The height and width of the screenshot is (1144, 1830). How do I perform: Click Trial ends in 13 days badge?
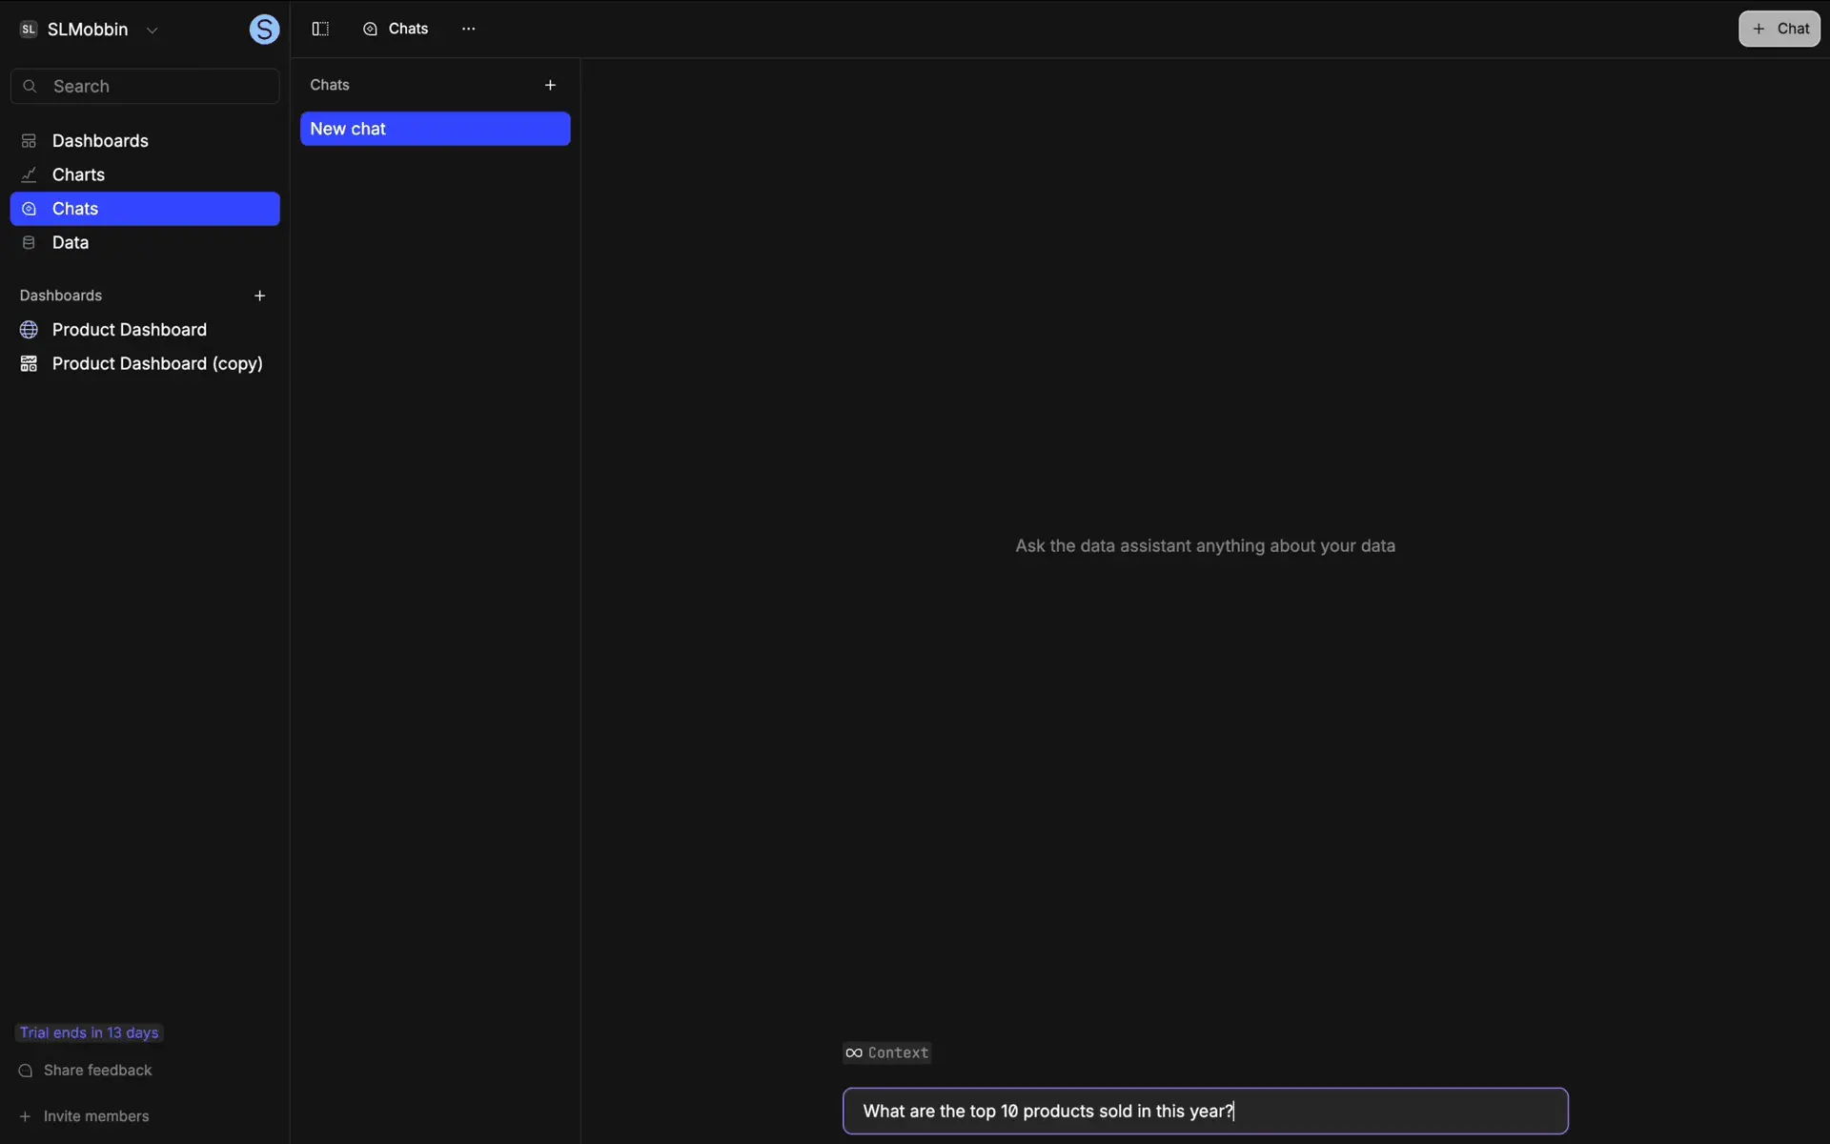tap(89, 1032)
